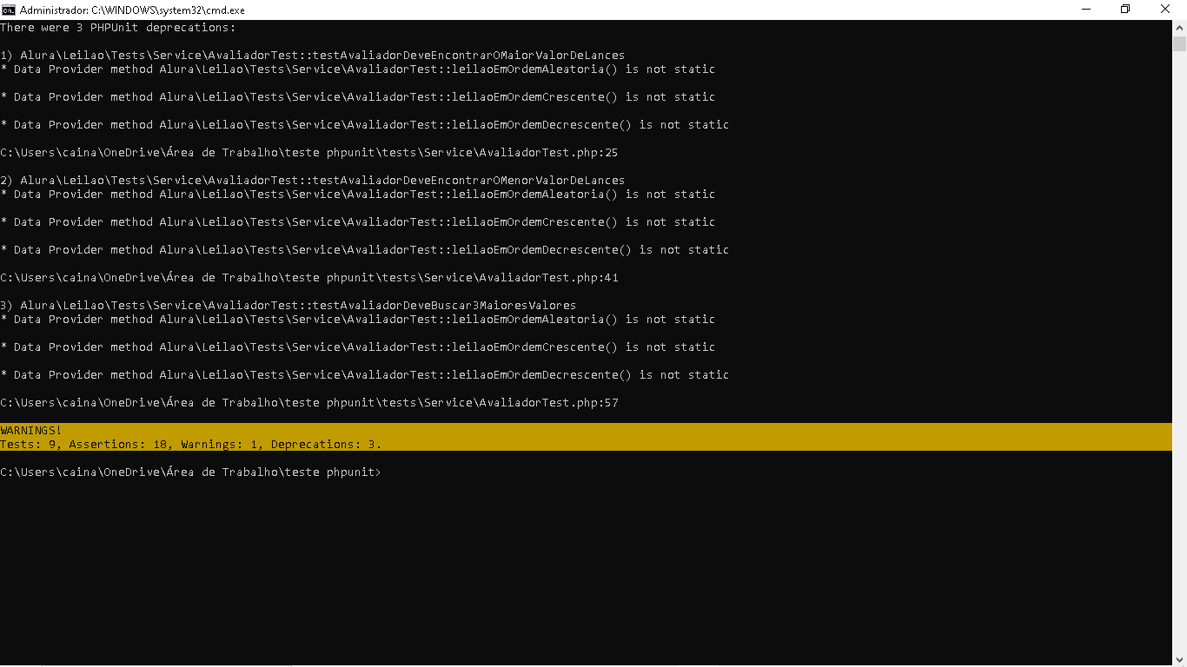Click the vertical scrollbar thumb
The width and height of the screenshot is (1187, 667).
pos(1179,44)
